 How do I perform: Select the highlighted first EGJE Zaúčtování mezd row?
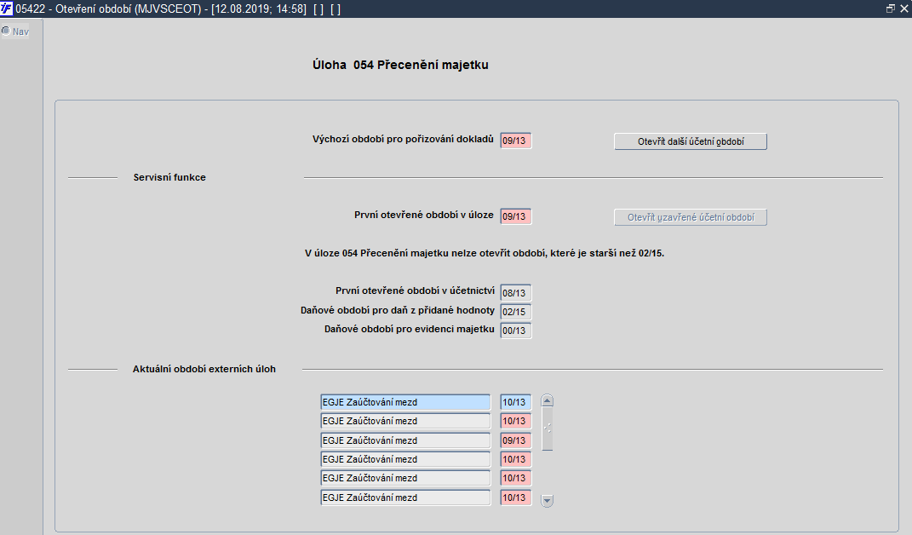pos(405,402)
